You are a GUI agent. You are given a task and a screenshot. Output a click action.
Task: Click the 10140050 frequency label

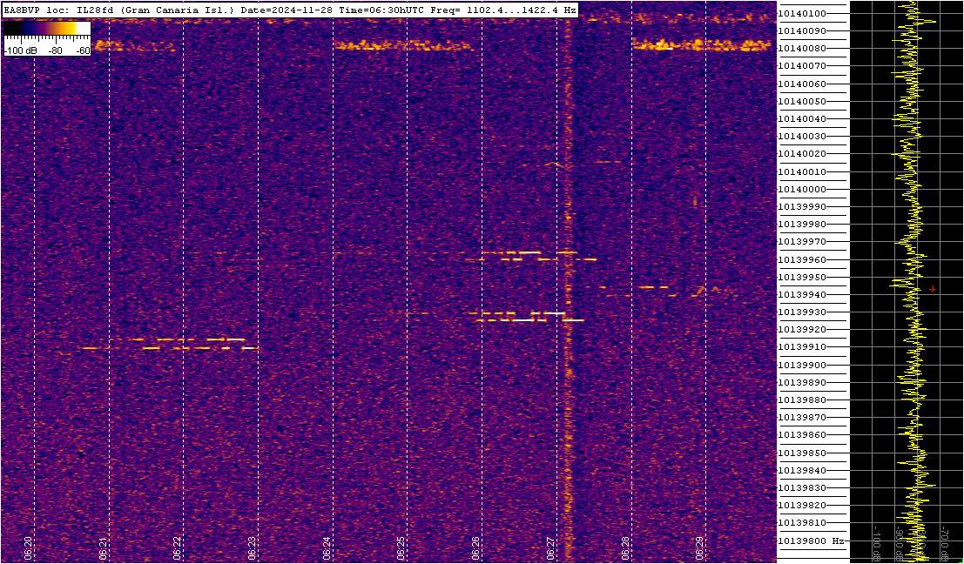[x=802, y=101]
